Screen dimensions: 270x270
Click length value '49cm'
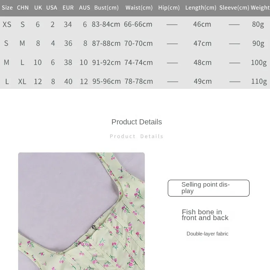coord(203,81)
